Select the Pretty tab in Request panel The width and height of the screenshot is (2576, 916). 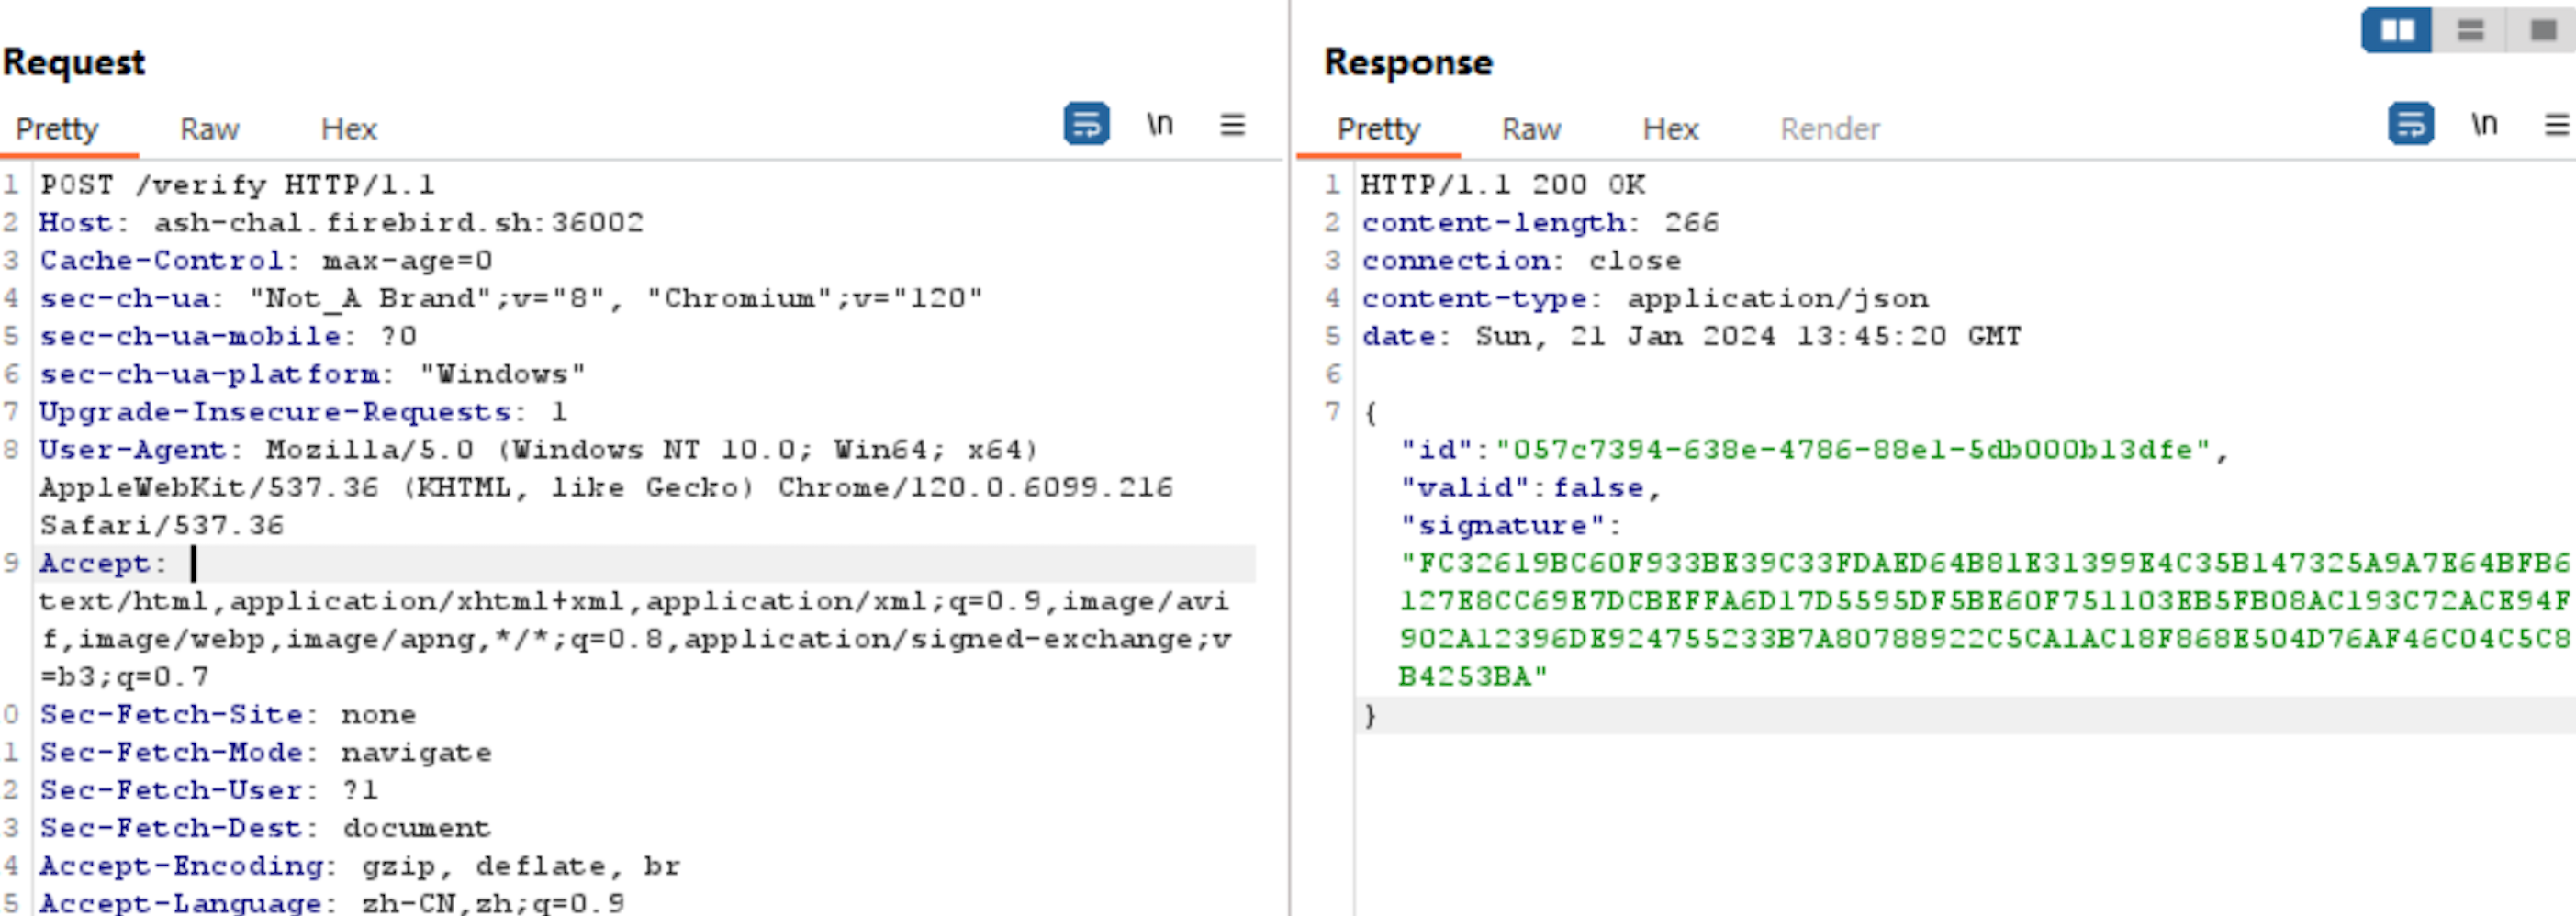[x=57, y=129]
